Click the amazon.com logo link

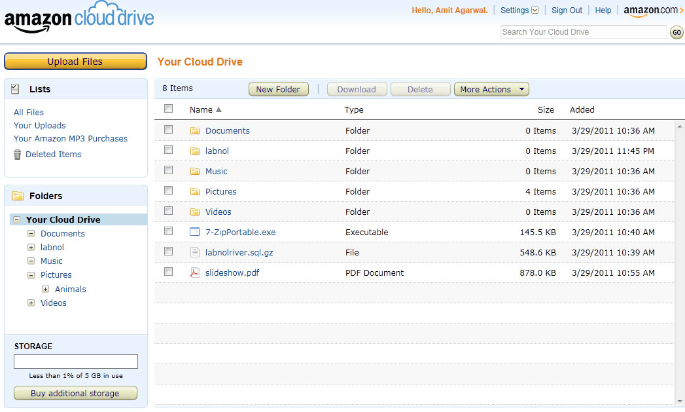point(653,11)
